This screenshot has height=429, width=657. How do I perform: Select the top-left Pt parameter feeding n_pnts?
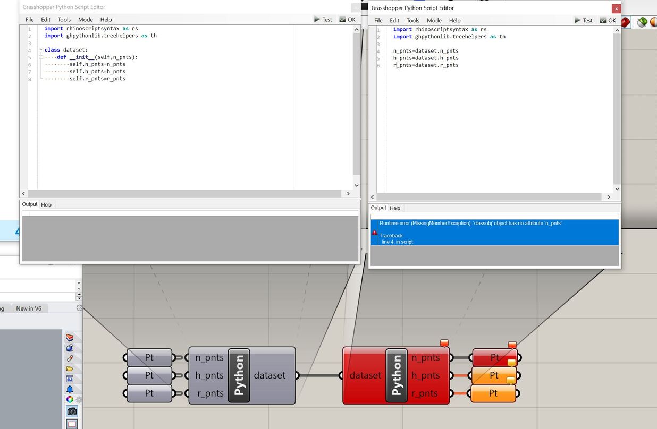pyautogui.click(x=149, y=358)
